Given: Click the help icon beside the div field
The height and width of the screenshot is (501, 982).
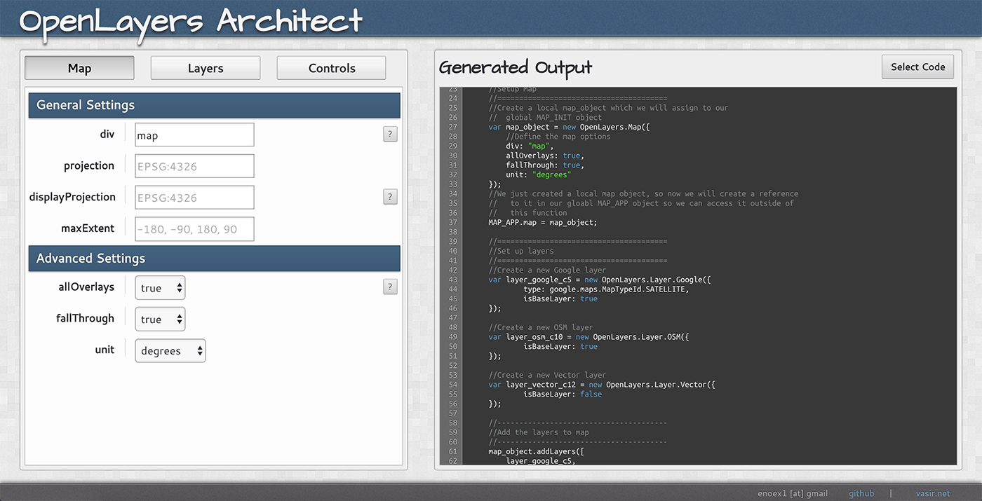Looking at the screenshot, I should click(390, 135).
